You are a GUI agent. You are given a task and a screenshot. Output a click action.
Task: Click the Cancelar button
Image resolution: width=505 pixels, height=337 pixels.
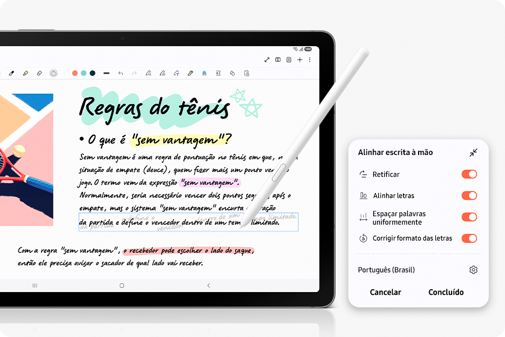pos(386,292)
